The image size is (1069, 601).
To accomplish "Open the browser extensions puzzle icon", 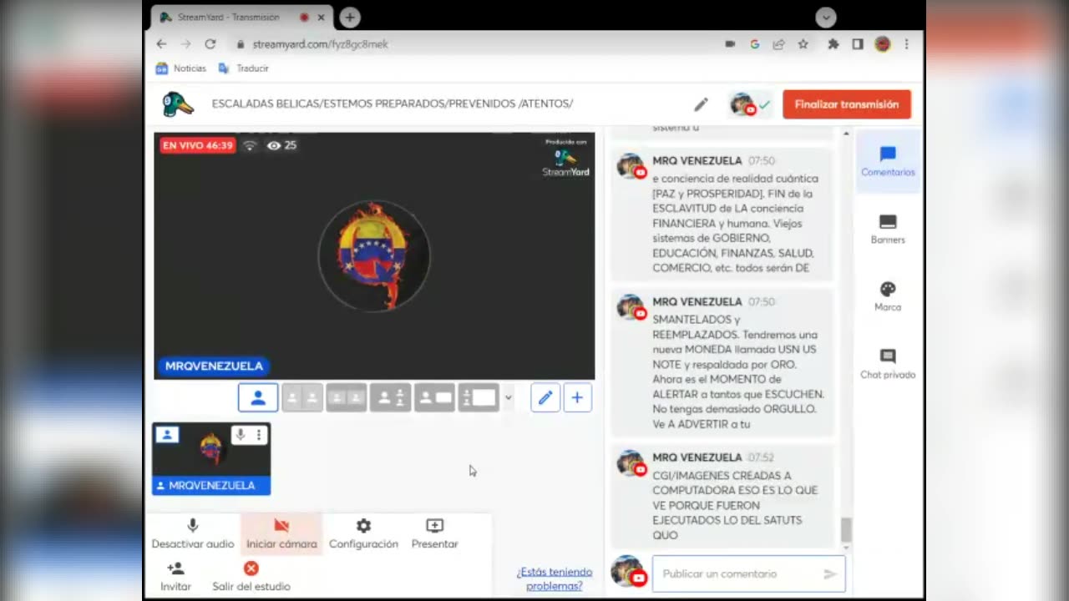I will click(x=833, y=44).
